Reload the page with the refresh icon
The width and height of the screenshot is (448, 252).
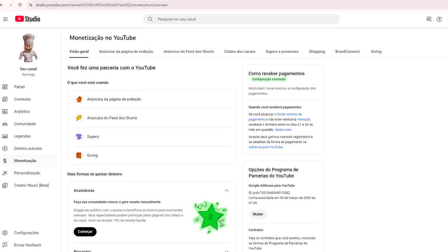click(x=20, y=5)
